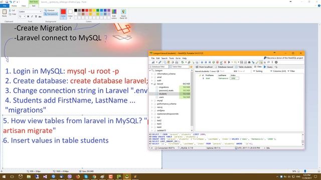Click the Paste clipboard icon in Paint

5,12
